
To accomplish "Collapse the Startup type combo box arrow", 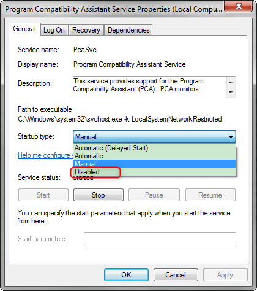I will [x=231, y=137].
